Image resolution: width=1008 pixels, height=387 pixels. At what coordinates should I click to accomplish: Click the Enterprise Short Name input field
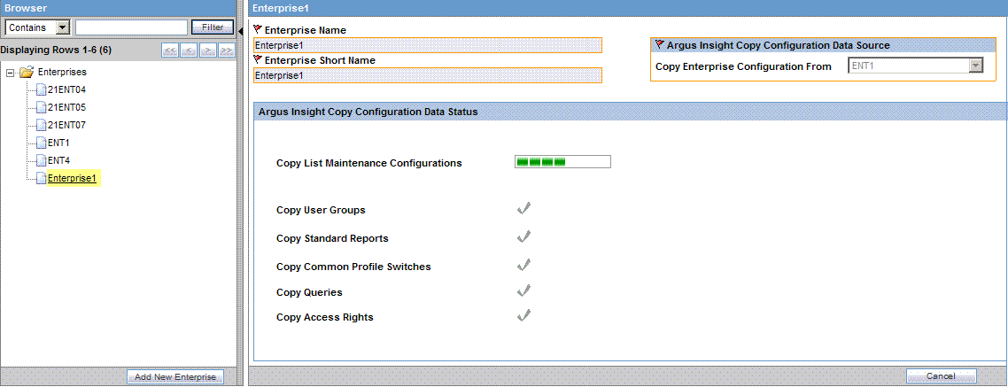tap(428, 75)
